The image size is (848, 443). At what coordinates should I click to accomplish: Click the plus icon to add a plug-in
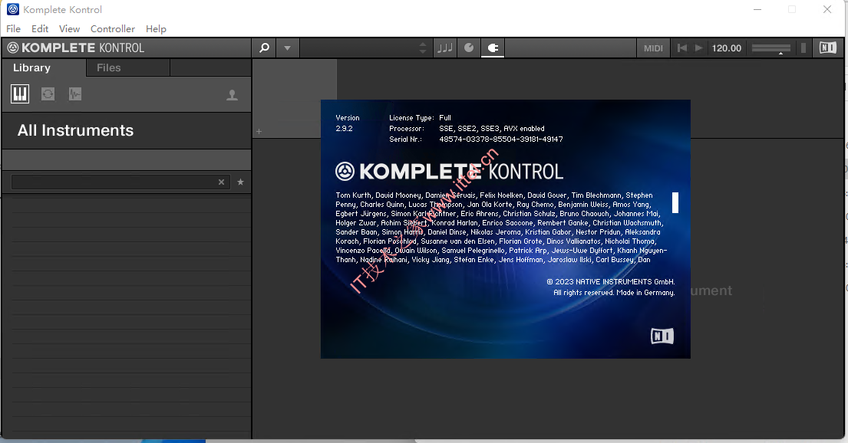(259, 131)
